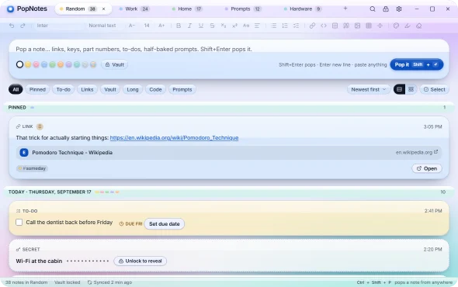This screenshot has width=458, height=287.
Task: Filter notes by All
Action: pyautogui.click(x=16, y=89)
